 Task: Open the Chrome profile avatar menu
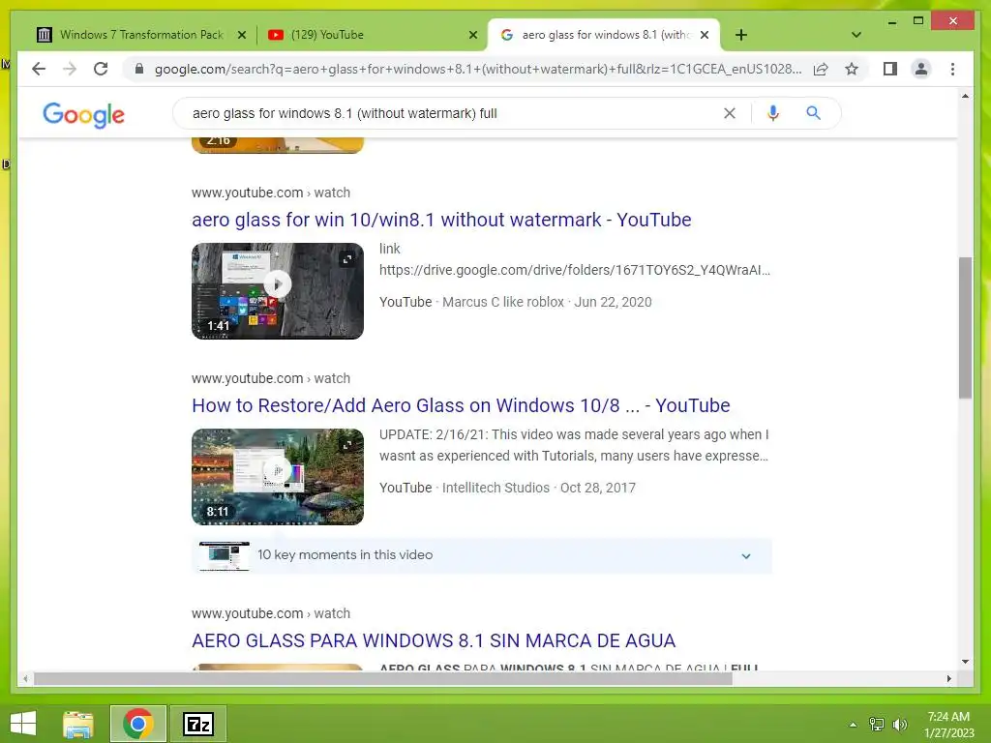(921, 69)
